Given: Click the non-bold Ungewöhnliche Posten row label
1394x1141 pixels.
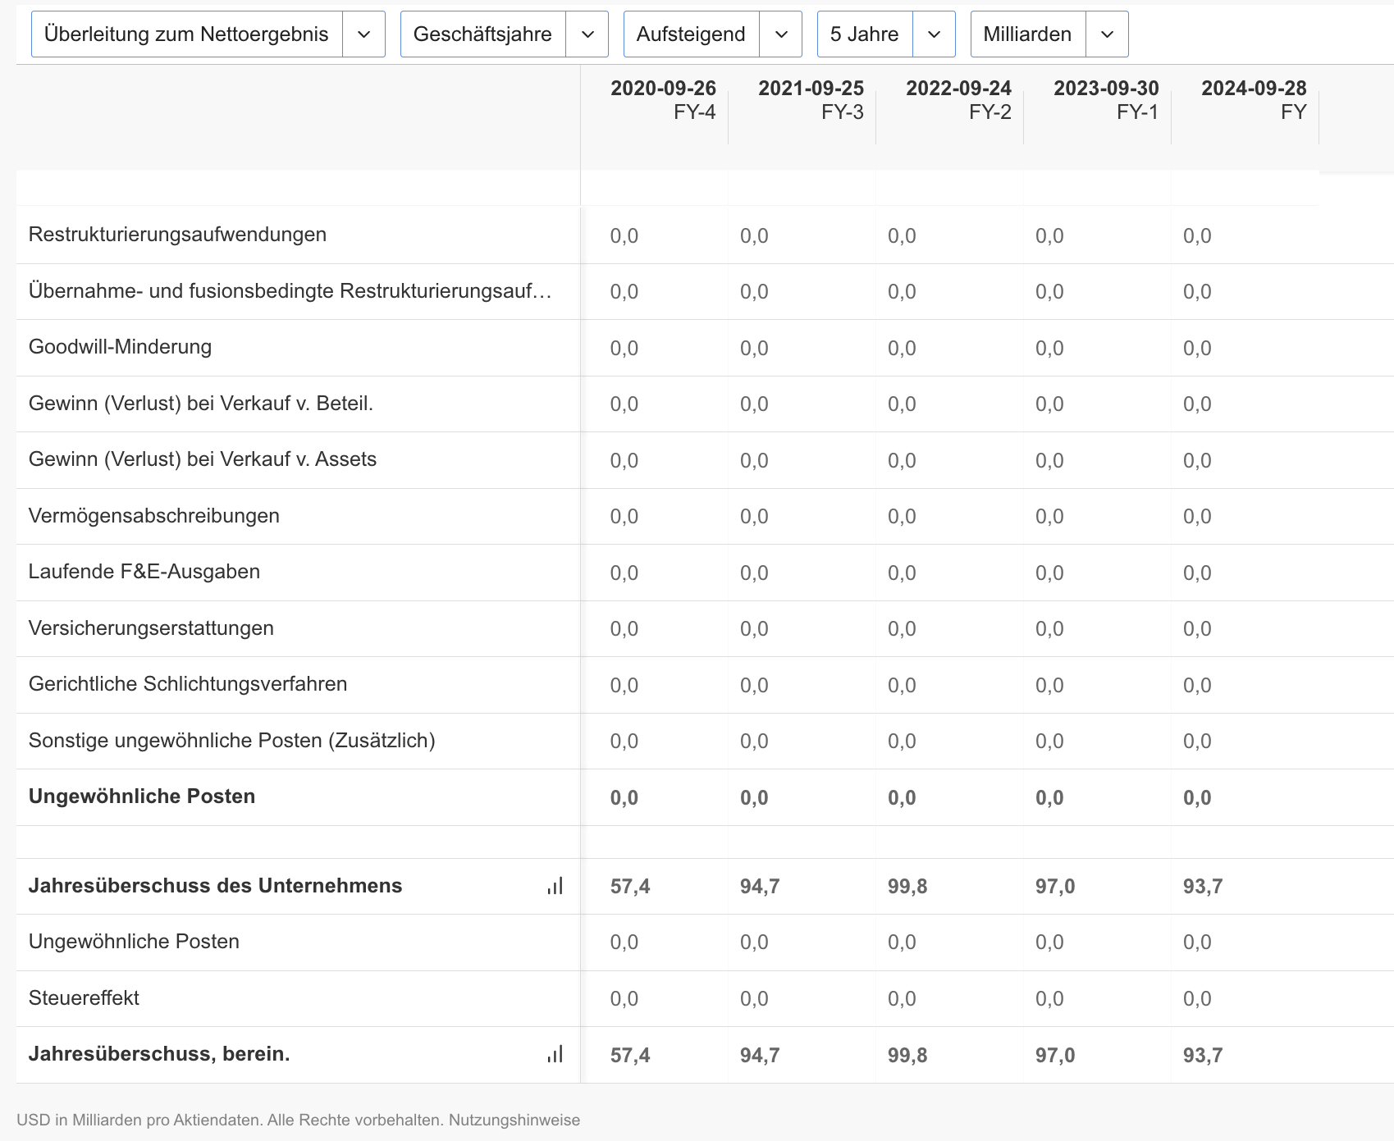Looking at the screenshot, I should click(x=134, y=942).
